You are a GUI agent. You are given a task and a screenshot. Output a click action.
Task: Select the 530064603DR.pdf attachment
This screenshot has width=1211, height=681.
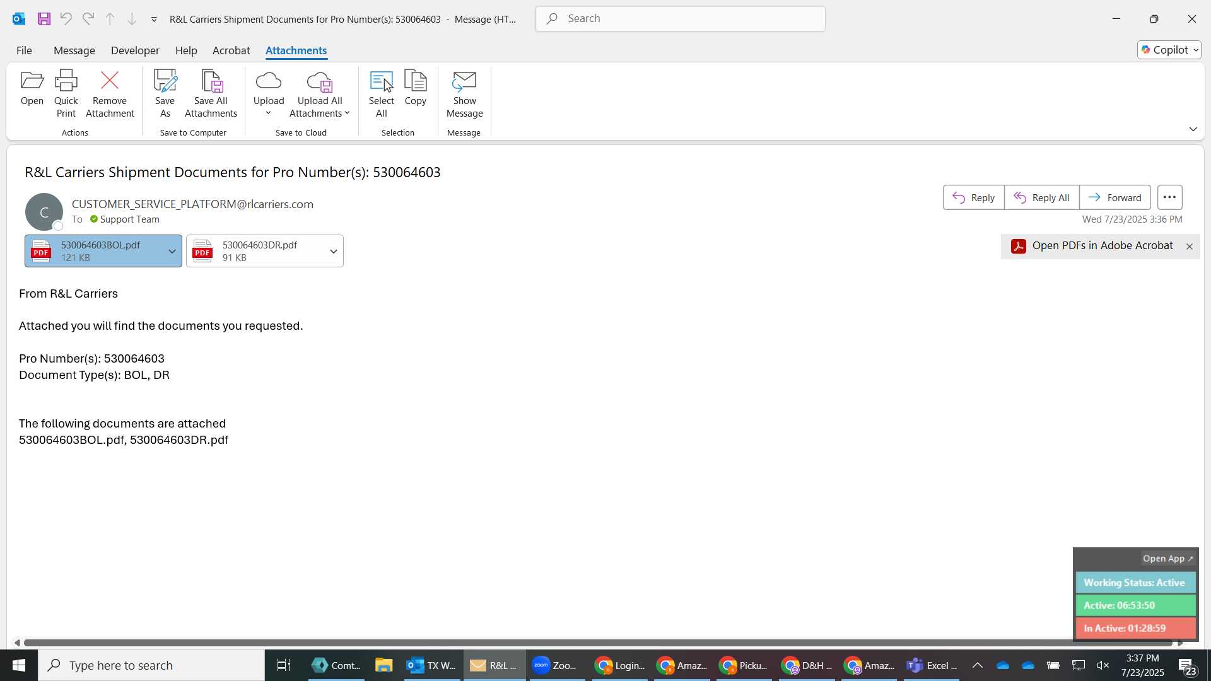pos(256,251)
